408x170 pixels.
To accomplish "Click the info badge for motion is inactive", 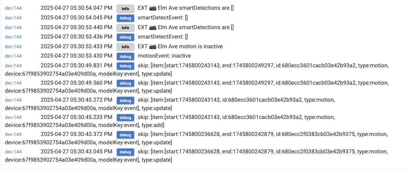I will point(125,47).
